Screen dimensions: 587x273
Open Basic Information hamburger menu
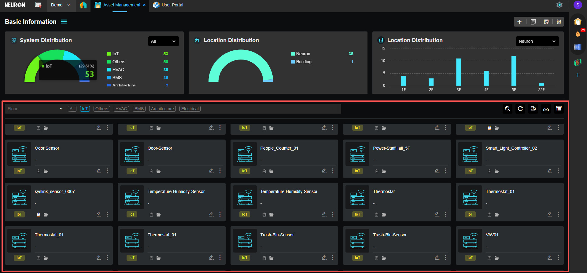pos(64,22)
